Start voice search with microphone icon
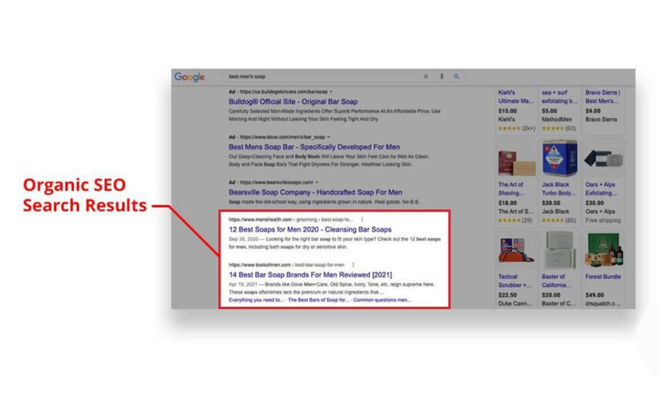This screenshot has width=659, height=395. coord(442,76)
